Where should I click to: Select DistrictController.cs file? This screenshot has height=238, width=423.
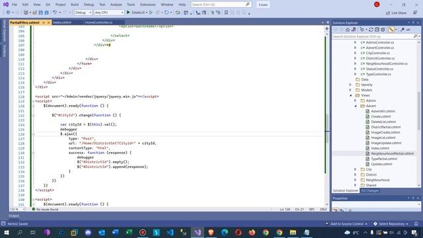[x=380, y=58]
